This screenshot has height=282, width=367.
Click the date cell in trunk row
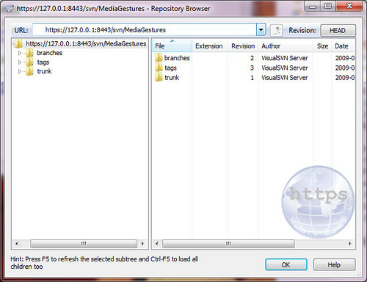345,78
